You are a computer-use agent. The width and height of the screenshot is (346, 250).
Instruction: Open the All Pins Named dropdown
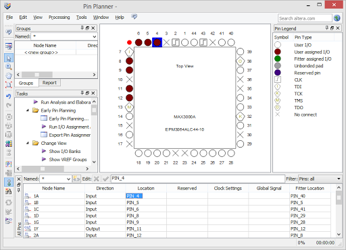coord(68,179)
